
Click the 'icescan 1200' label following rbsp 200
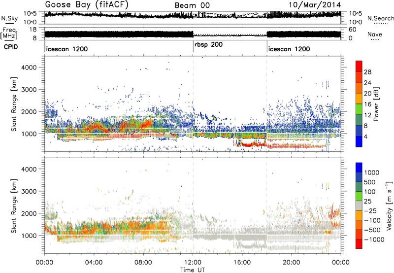coord(289,49)
